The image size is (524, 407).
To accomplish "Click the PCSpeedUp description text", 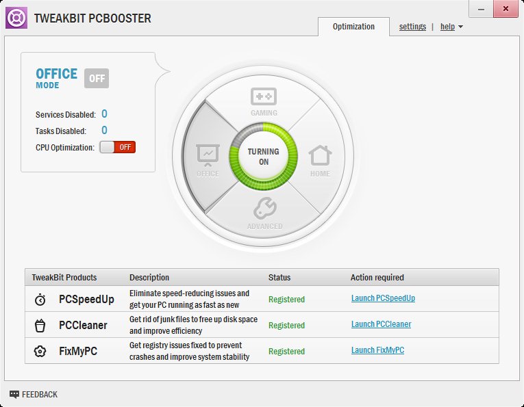I will 189,299.
